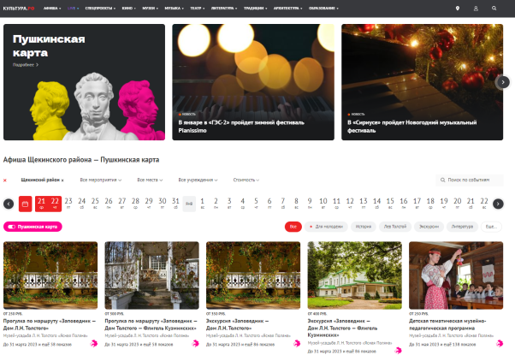Enable the Для молодежи filter chip

[x=326, y=227]
